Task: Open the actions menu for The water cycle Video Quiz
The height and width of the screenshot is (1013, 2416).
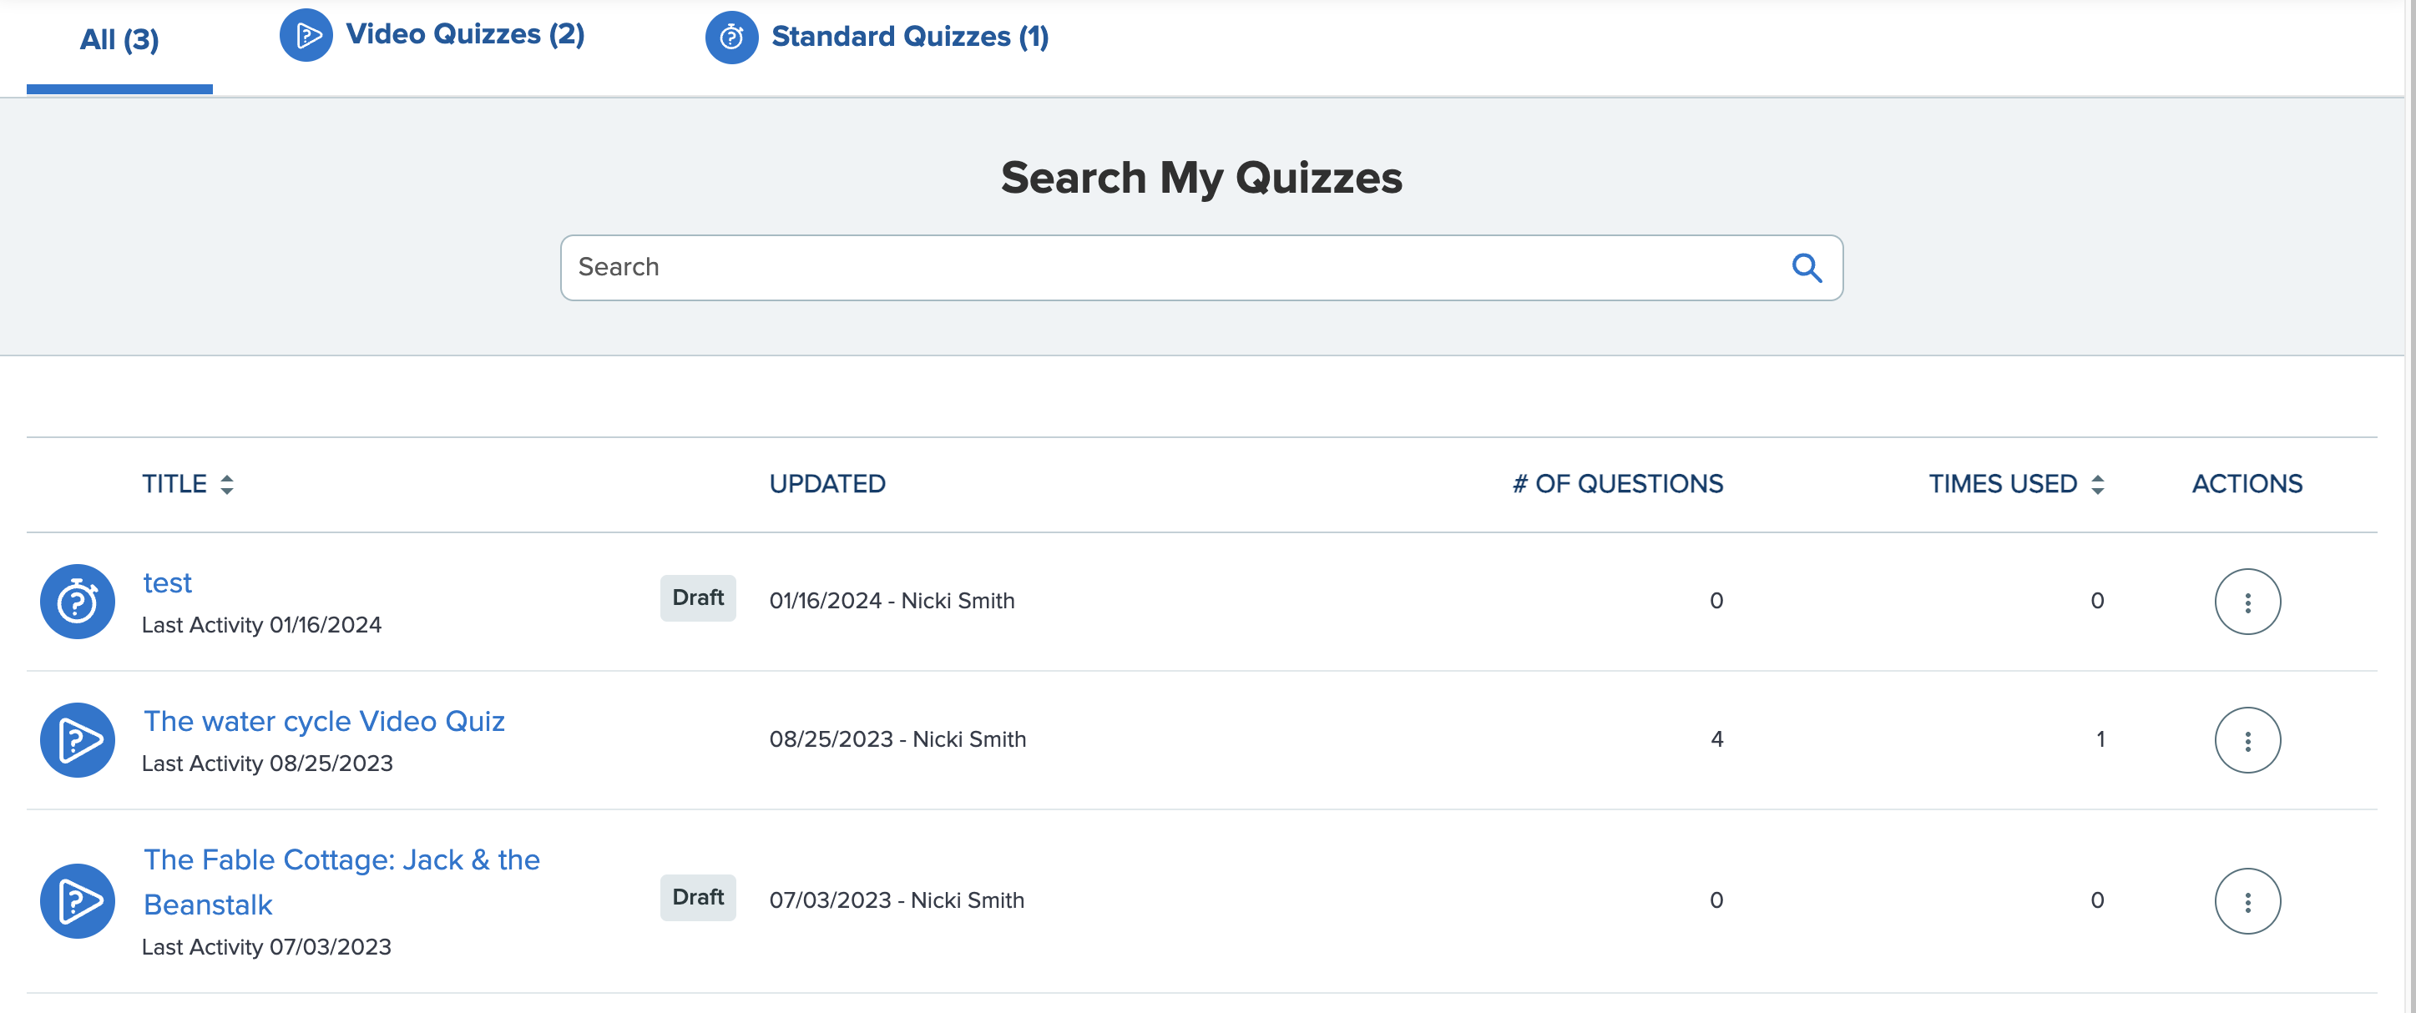Action: point(2247,739)
